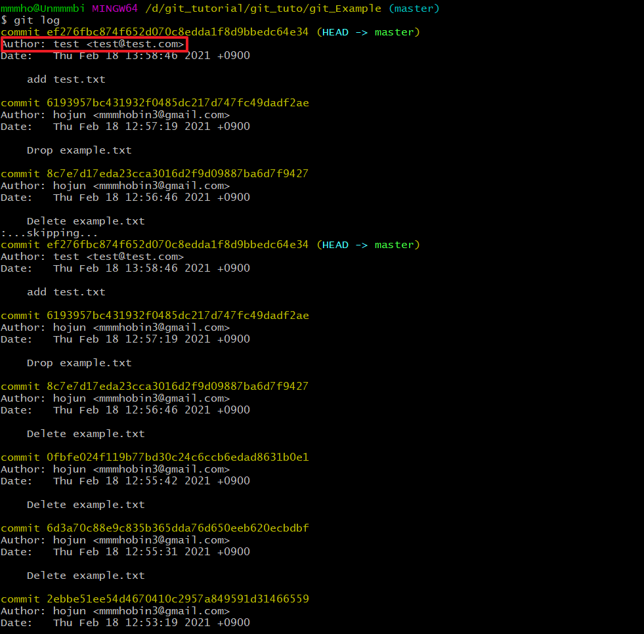Viewport: 644px width, 634px height.
Task: Click 'MINGW64' in the shell prompt
Action: (x=115, y=9)
